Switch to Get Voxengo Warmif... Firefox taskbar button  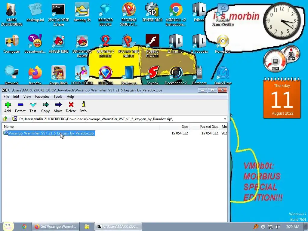[56, 226]
